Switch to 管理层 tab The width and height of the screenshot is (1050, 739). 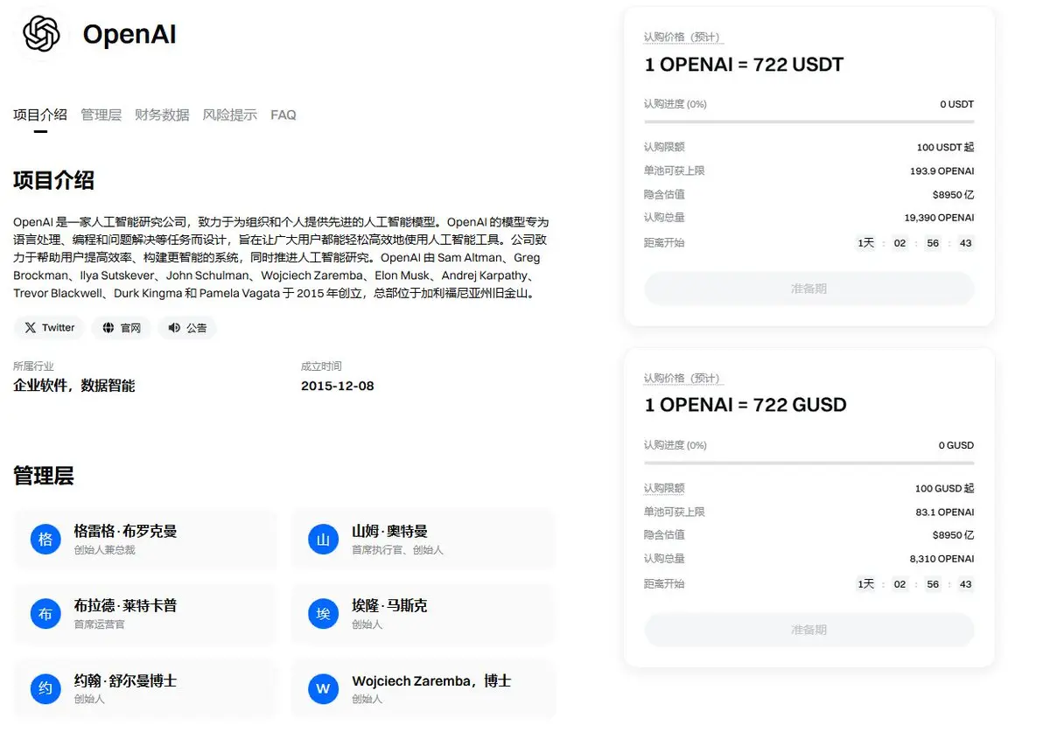click(101, 115)
